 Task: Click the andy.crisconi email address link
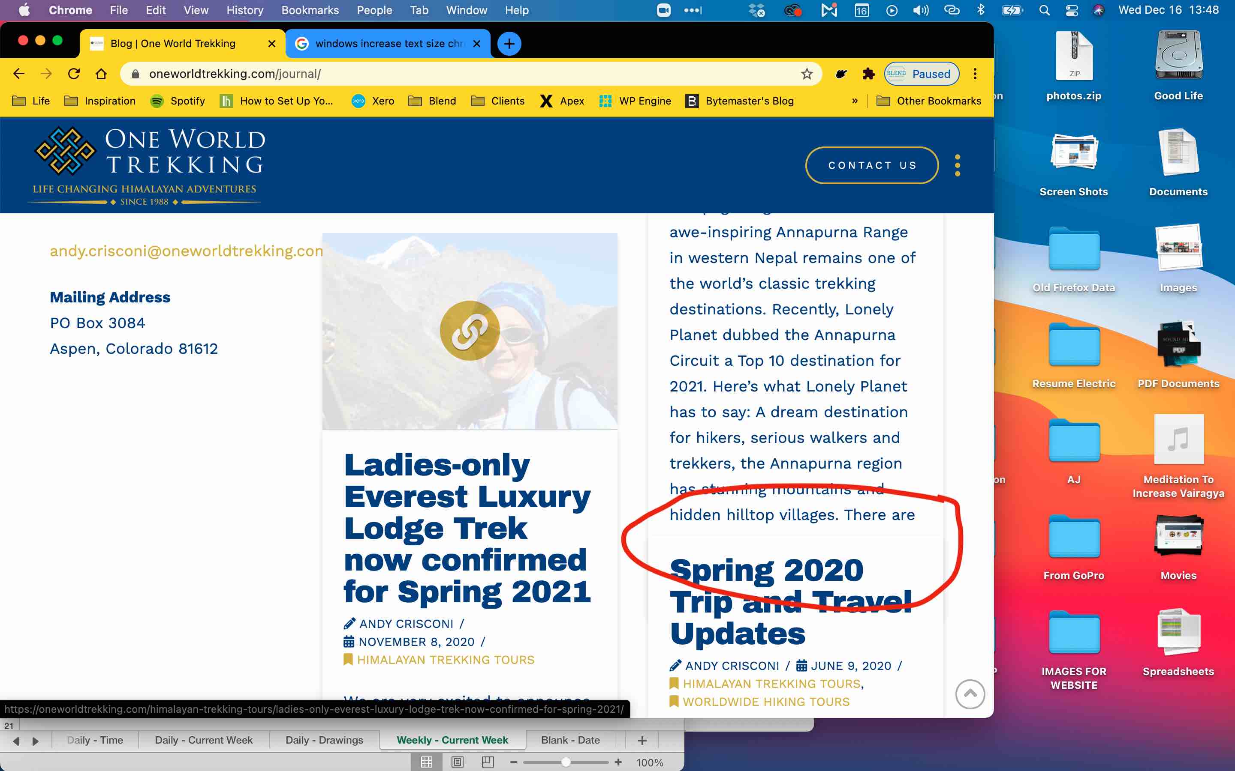point(186,251)
